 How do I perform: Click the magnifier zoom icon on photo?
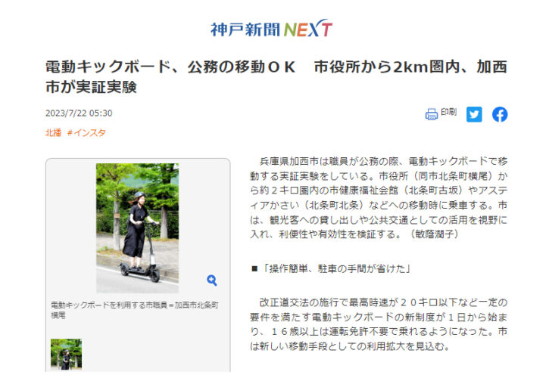coord(211,280)
